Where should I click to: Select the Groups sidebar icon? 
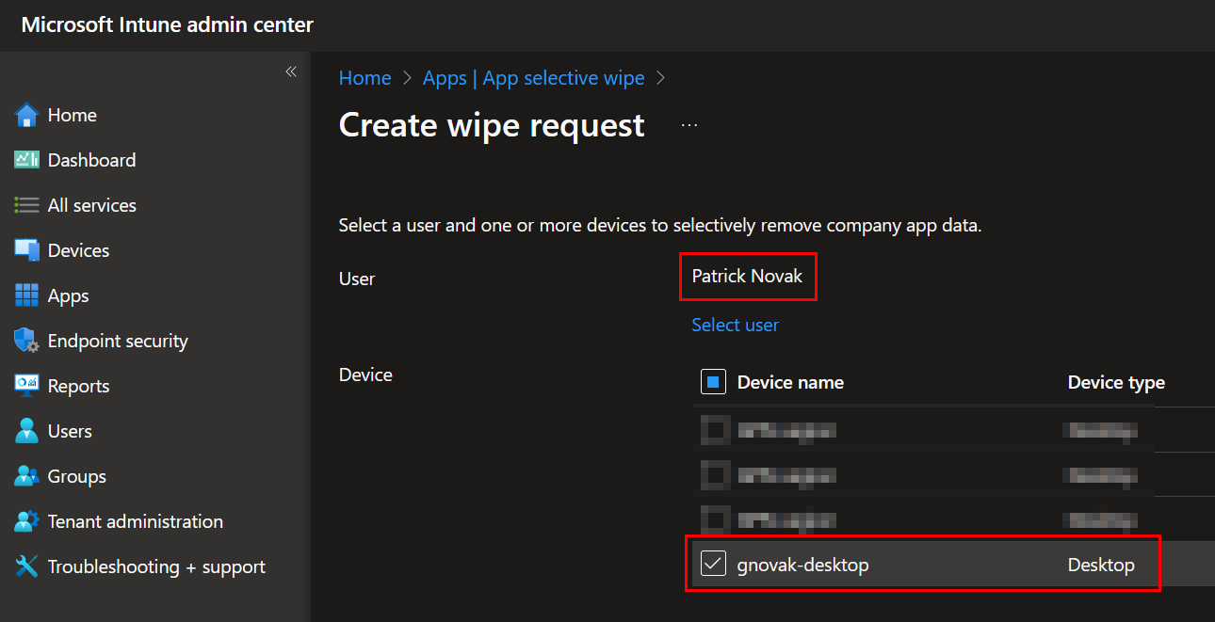(x=27, y=475)
